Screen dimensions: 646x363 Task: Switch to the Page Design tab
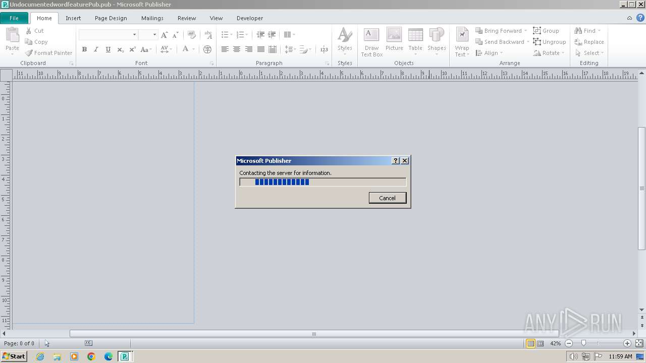coord(111,18)
